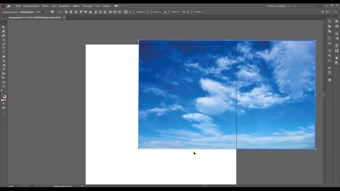Open the Эффект menu
This screenshot has width=340, height=191.
[x=76, y=6]
